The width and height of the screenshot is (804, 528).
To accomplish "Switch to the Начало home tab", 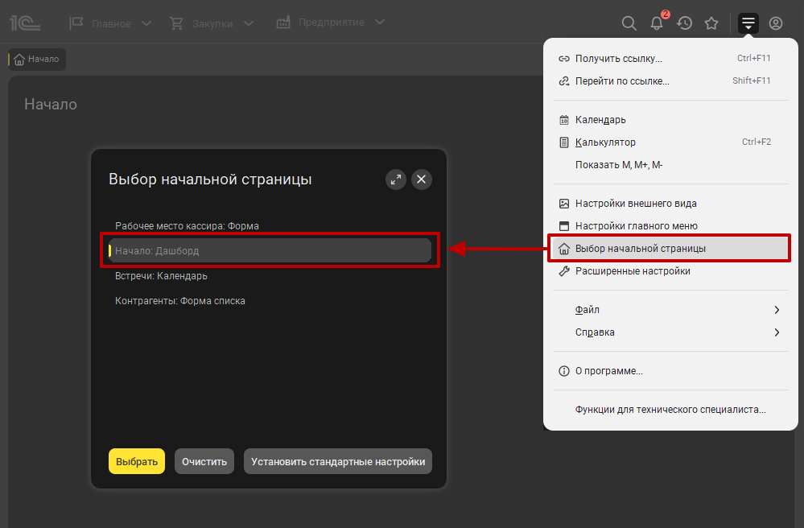I will click(36, 60).
